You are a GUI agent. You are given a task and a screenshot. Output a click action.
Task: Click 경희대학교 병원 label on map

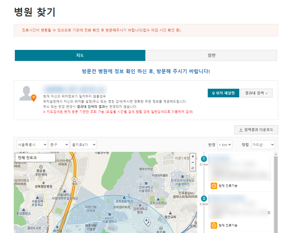140,210
